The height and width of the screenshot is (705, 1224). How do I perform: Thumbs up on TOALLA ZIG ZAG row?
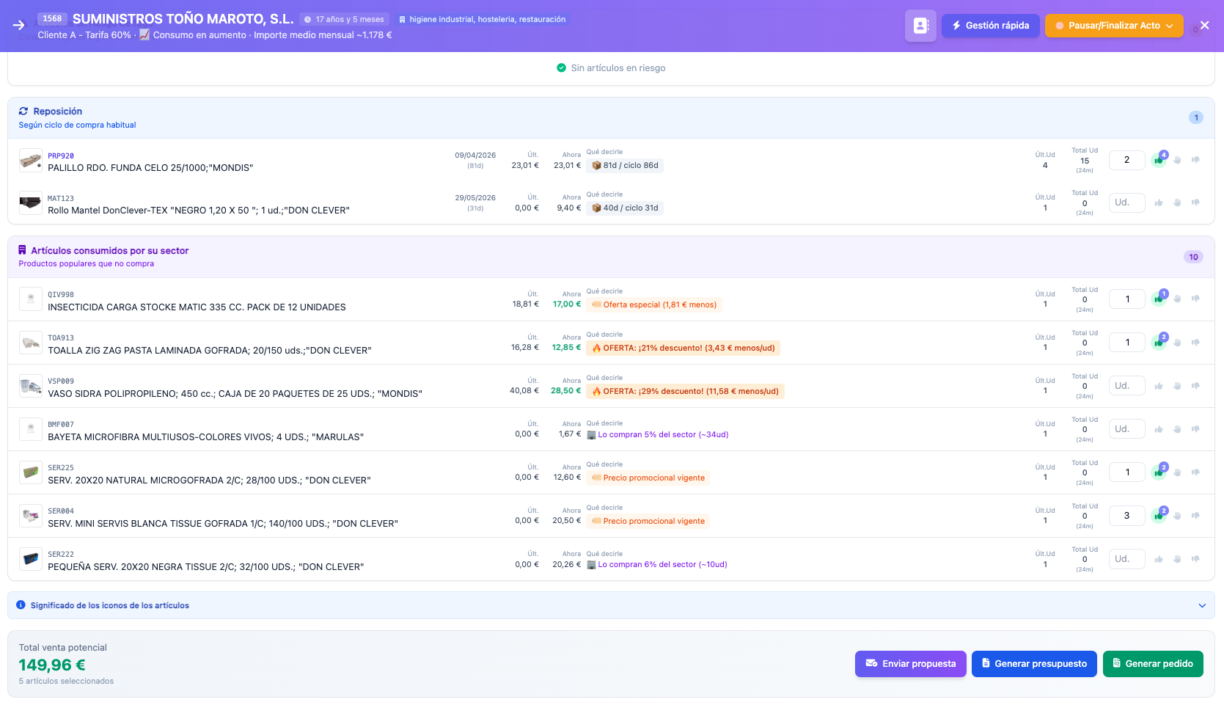pos(1158,343)
